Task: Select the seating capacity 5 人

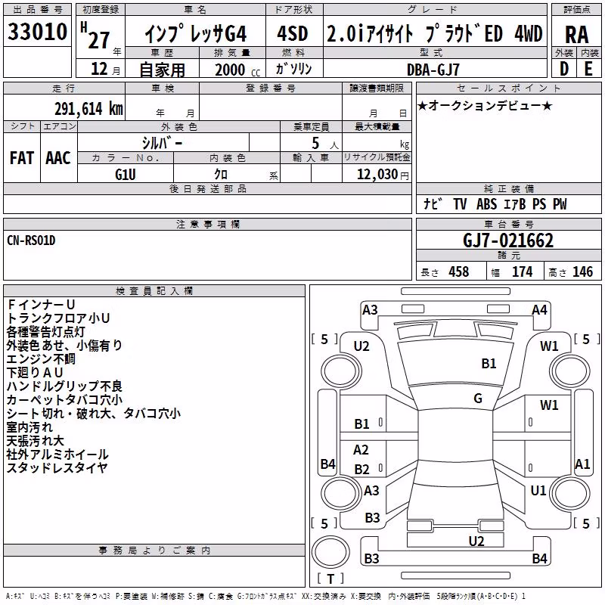Action: [x=325, y=144]
